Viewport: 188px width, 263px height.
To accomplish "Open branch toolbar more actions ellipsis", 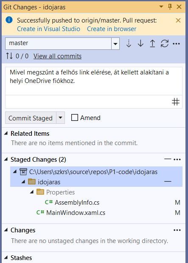I will coord(176,44).
